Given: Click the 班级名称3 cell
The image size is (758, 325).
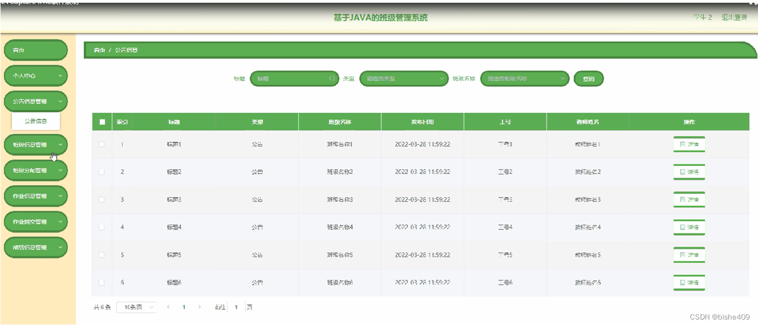Looking at the screenshot, I should click(x=340, y=199).
